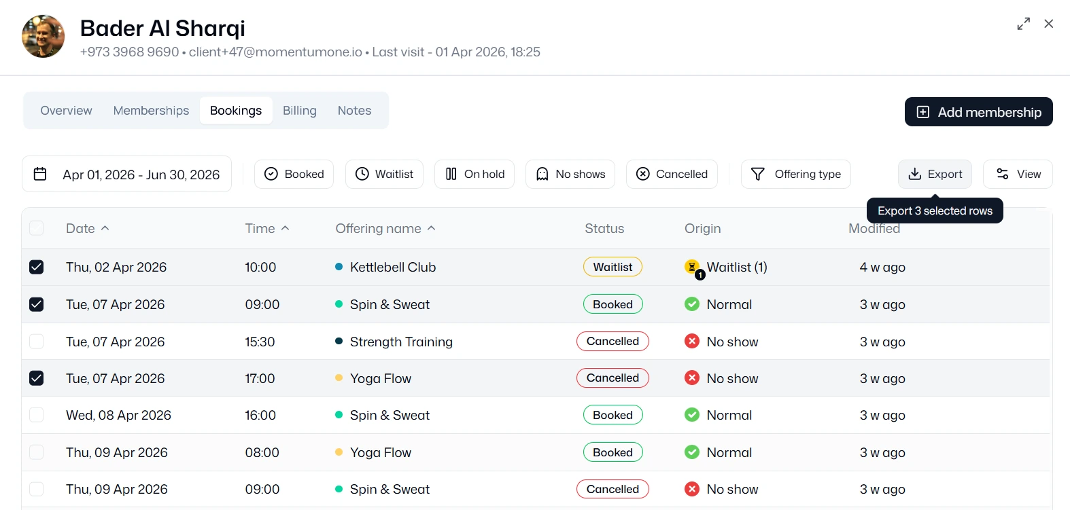The image size is (1070, 510).
Task: Uncheck the 09:00 Spin & Sweat checkbox on 07 Apr
Action: (x=37, y=304)
